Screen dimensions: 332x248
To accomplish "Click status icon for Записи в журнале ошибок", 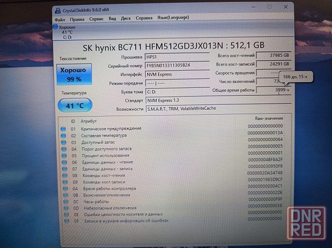I will [67, 221].
